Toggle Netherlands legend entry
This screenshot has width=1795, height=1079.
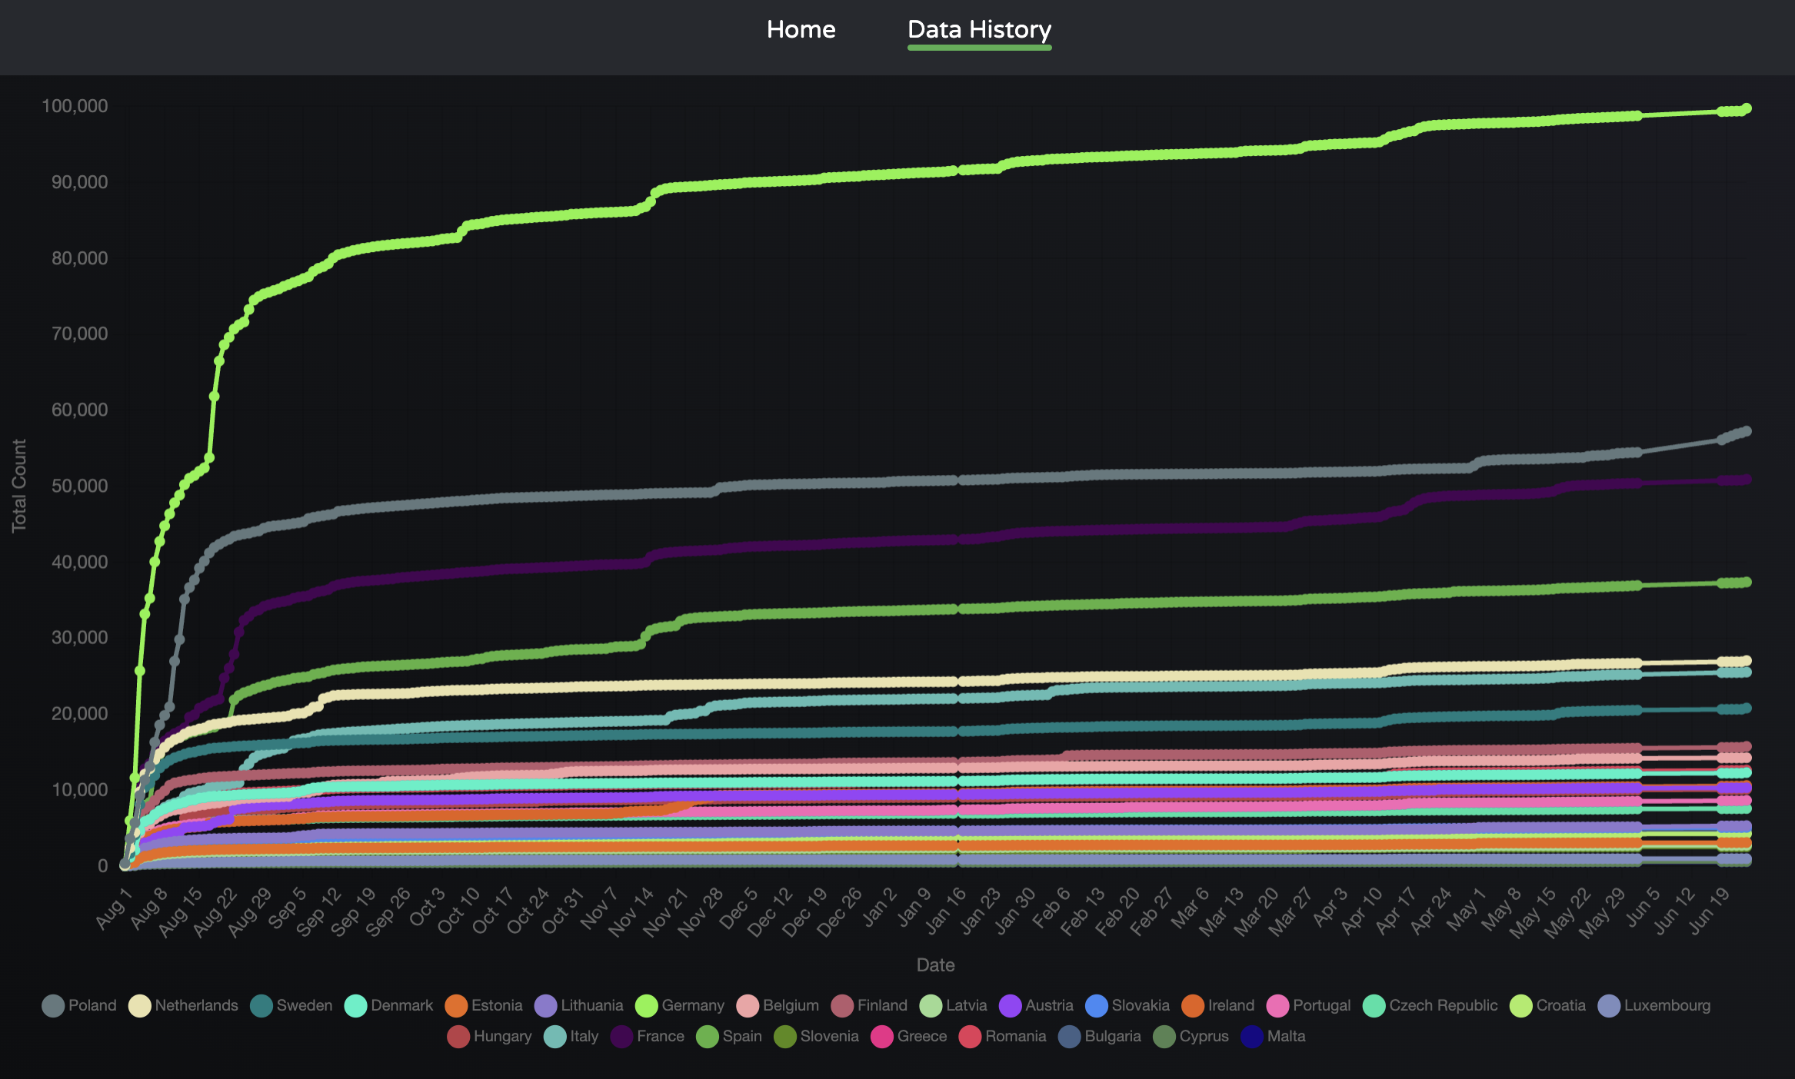(x=184, y=1005)
